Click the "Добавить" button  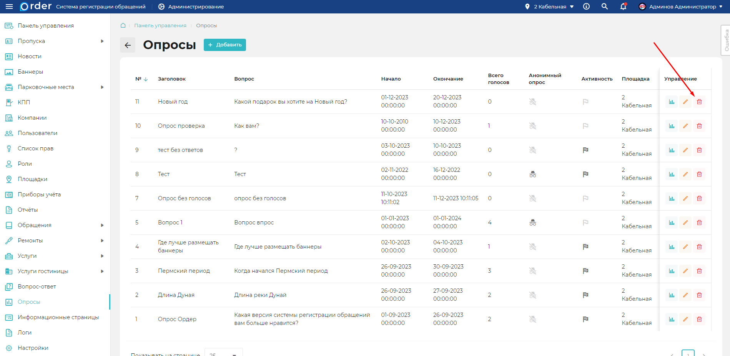[224, 45]
